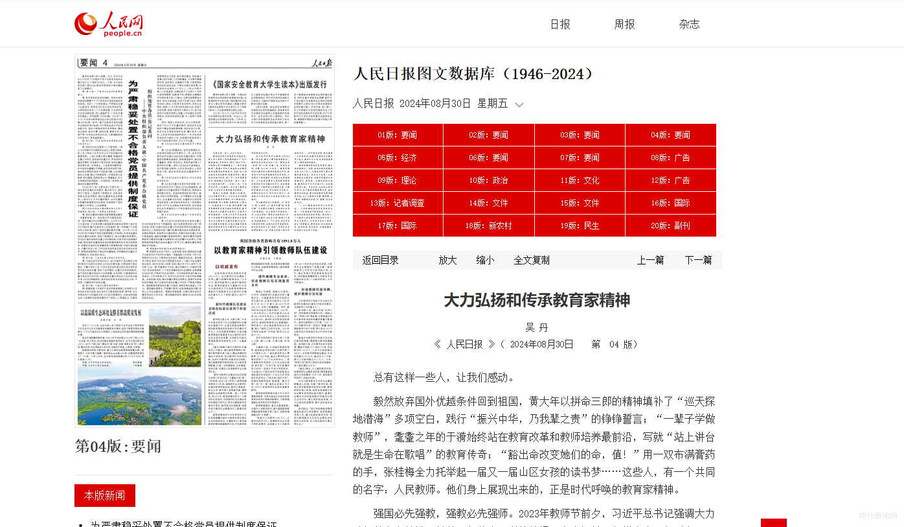Select 07版：要闻
The height and width of the screenshot is (527, 904).
(580, 158)
